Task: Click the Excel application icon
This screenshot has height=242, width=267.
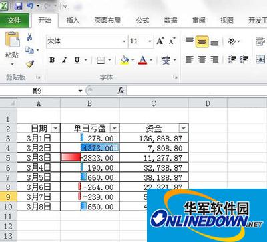Action: pyautogui.click(x=4, y=6)
